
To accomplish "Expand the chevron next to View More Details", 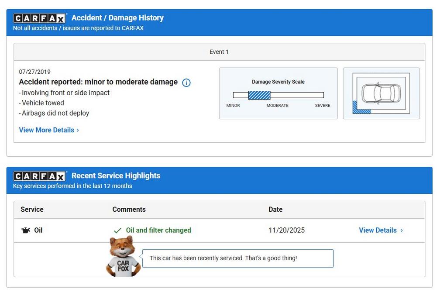I will 78,130.
